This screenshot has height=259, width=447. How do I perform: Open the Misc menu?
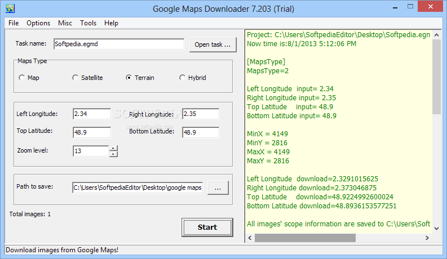65,23
